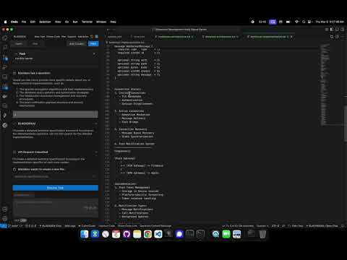This screenshot has width=347, height=260.
Task: Open Notes from the dock
Action: pyautogui.click(x=137, y=234)
